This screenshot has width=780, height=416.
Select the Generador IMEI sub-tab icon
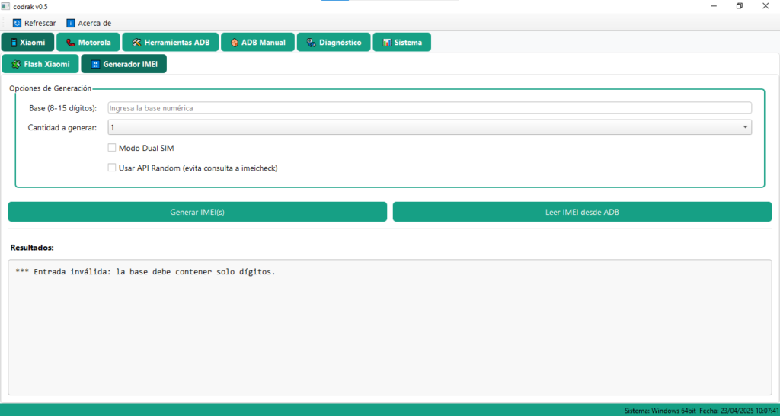tap(95, 65)
